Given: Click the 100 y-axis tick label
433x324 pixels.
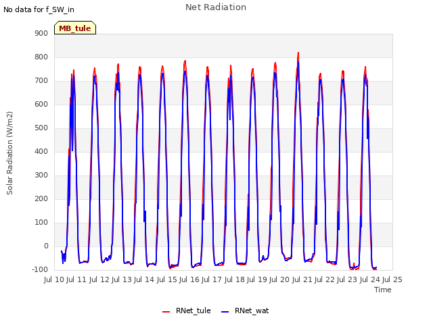Looking at the screenshot, I should click(41, 222).
